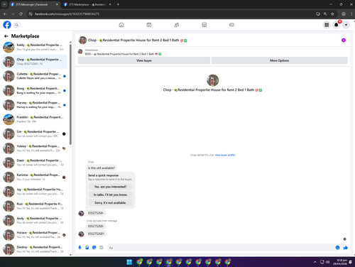Click the View buyer button

tap(144, 60)
